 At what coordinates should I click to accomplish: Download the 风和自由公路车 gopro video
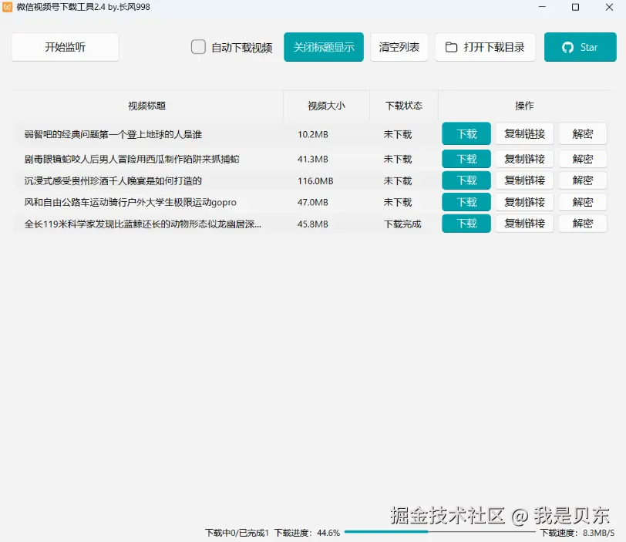pyautogui.click(x=466, y=202)
